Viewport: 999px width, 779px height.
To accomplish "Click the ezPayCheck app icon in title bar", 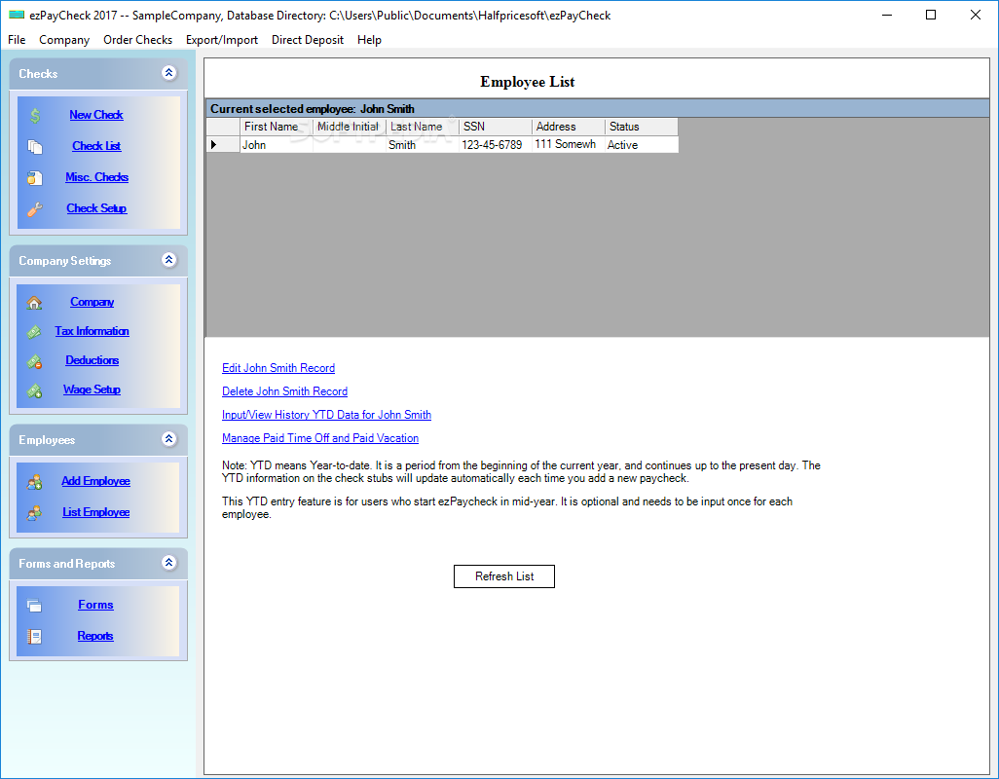I will pyautogui.click(x=17, y=15).
